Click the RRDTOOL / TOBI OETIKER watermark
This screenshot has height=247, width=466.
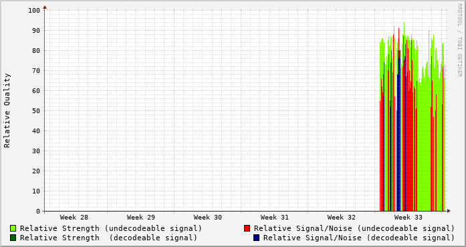(x=459, y=40)
